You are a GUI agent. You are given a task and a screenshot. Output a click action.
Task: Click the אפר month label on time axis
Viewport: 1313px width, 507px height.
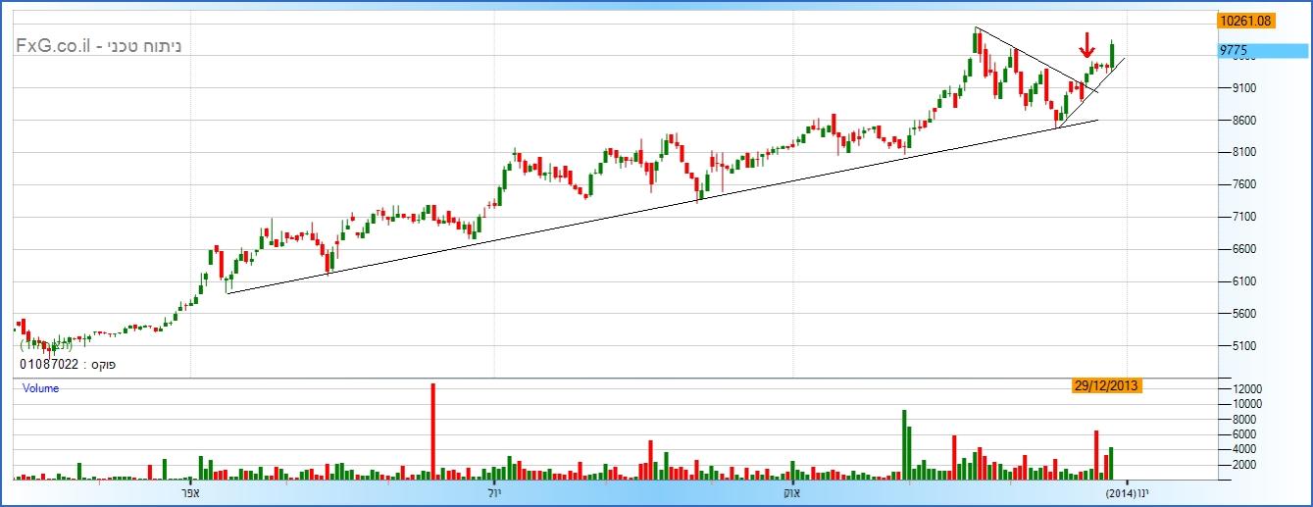pos(190,492)
